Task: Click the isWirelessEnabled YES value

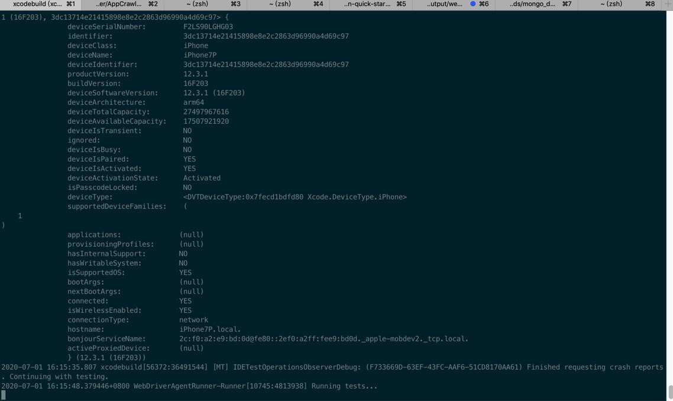Action: (x=186, y=310)
